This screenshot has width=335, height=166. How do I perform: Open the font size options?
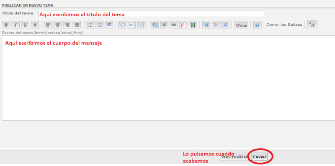tap(206, 25)
